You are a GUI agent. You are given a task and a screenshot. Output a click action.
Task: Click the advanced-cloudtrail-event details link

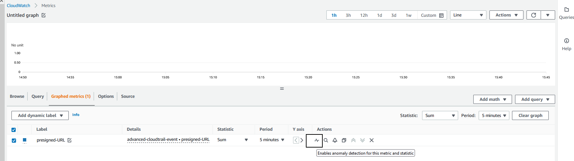[x=168, y=139]
